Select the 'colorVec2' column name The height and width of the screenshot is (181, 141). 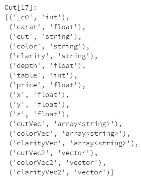[35, 163]
